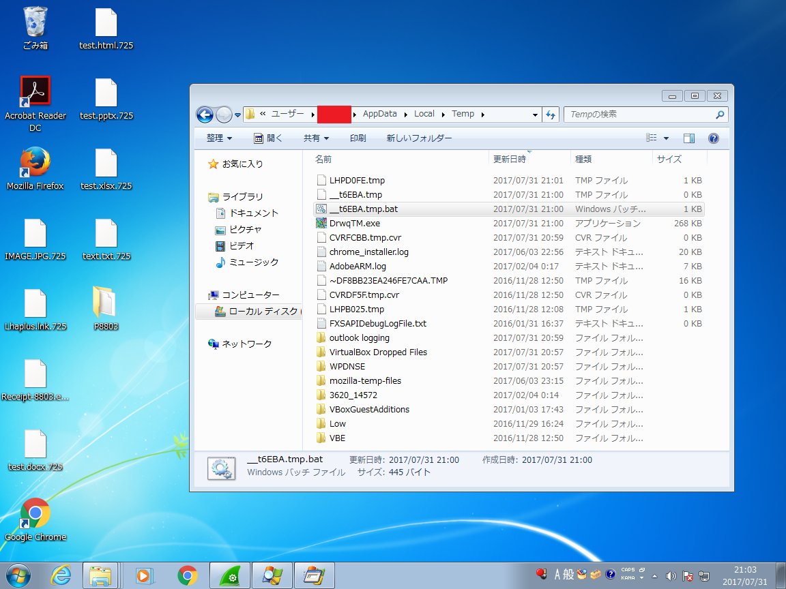Expand the Local breadcrumb arrow
The width and height of the screenshot is (786, 589).
point(443,115)
